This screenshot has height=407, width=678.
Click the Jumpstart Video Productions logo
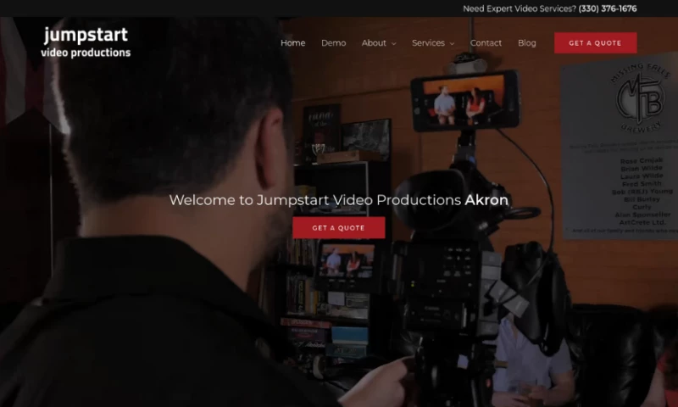86,42
